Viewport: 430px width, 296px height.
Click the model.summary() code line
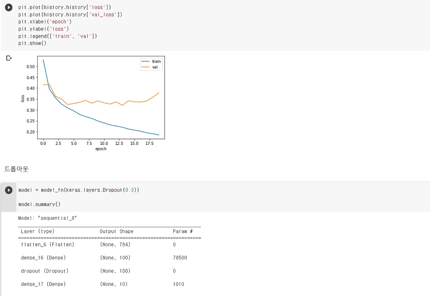pos(40,204)
